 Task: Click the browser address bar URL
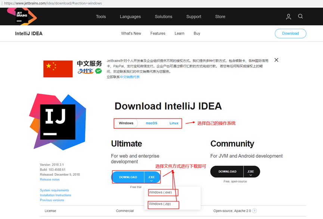pos(53,3)
